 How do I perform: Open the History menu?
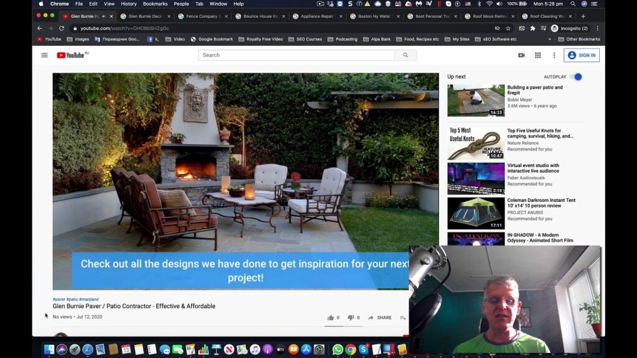tap(128, 4)
